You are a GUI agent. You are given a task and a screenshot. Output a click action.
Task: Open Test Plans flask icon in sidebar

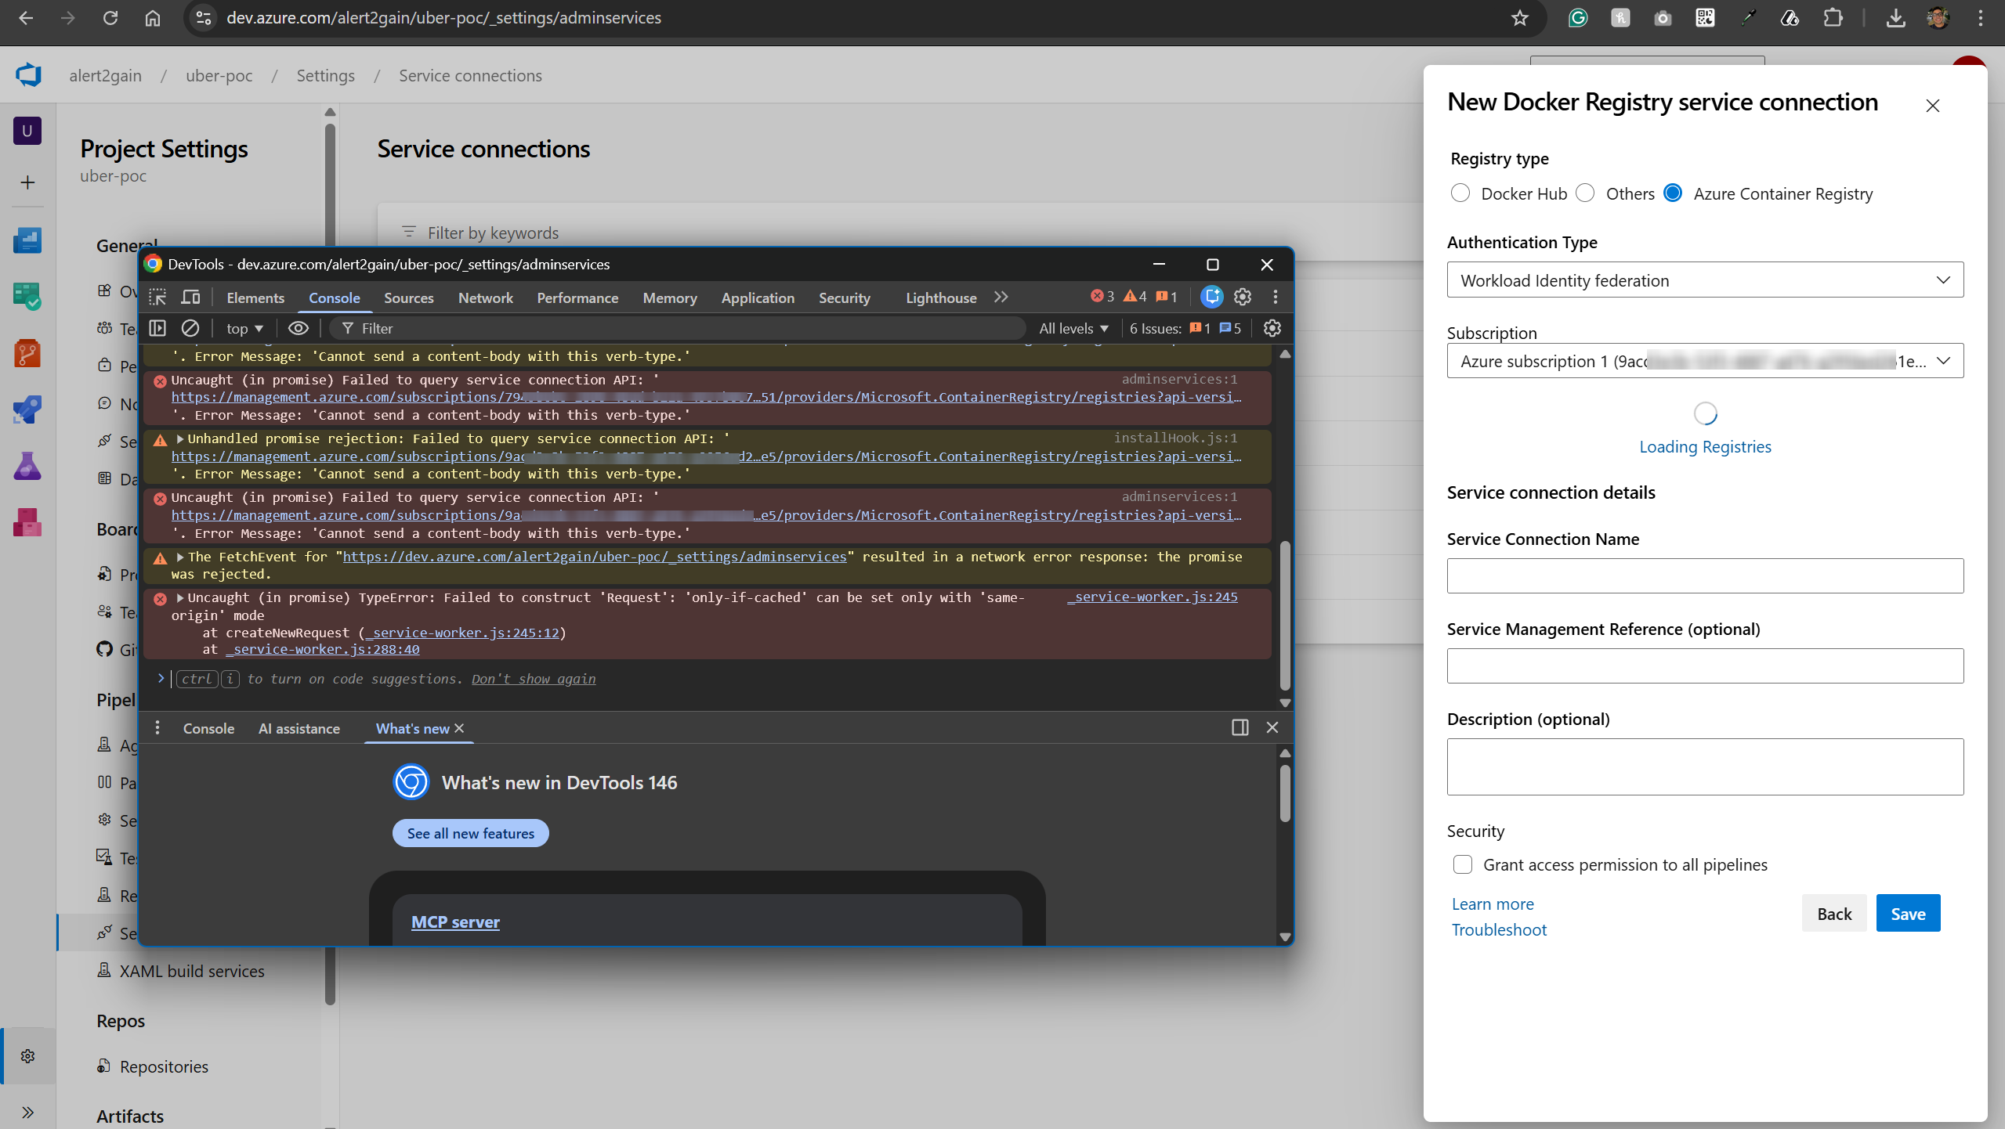pyautogui.click(x=27, y=466)
